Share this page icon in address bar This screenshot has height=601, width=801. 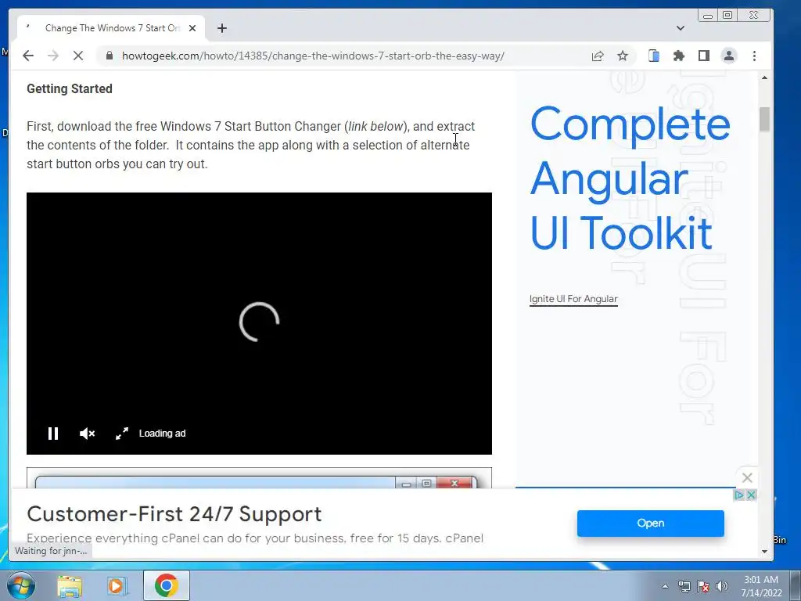point(597,56)
